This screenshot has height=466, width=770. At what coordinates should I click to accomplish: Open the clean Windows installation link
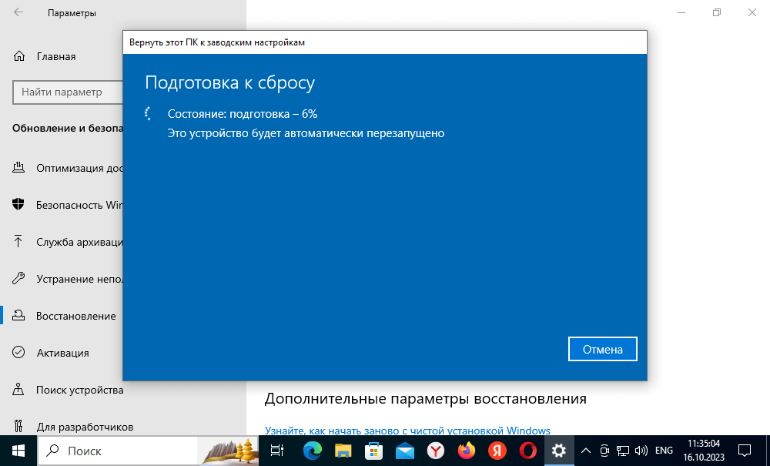pyautogui.click(x=407, y=430)
